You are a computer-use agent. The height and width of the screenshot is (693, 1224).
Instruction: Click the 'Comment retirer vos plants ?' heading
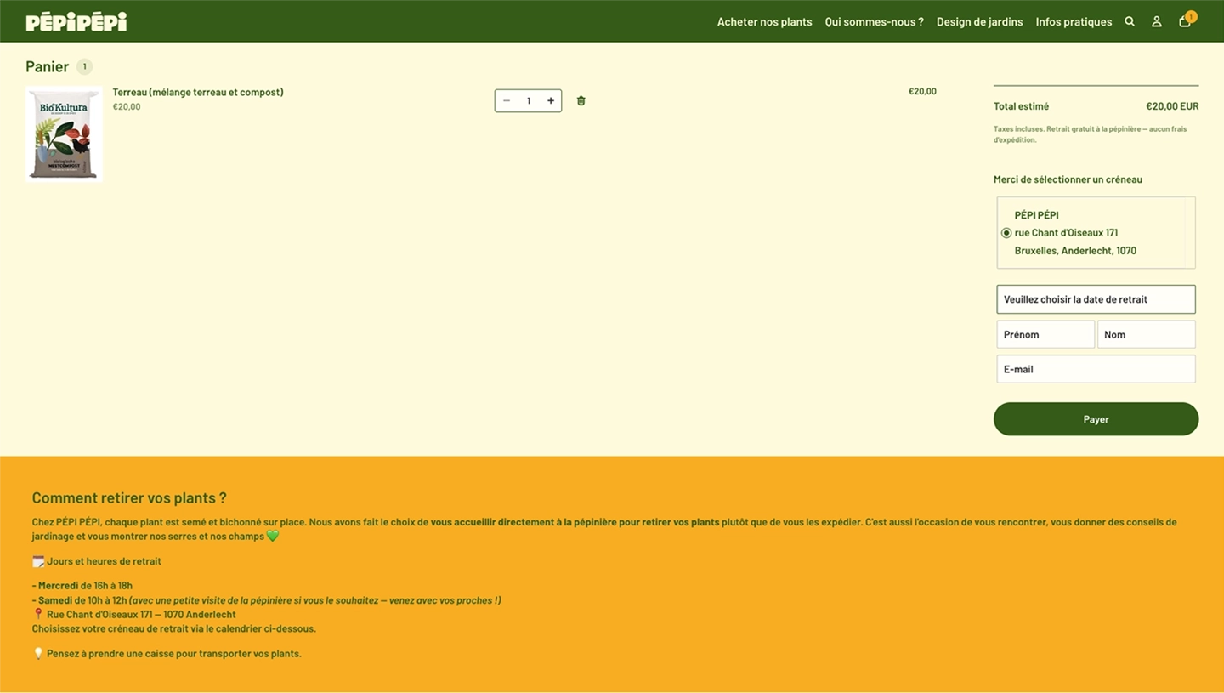(129, 498)
